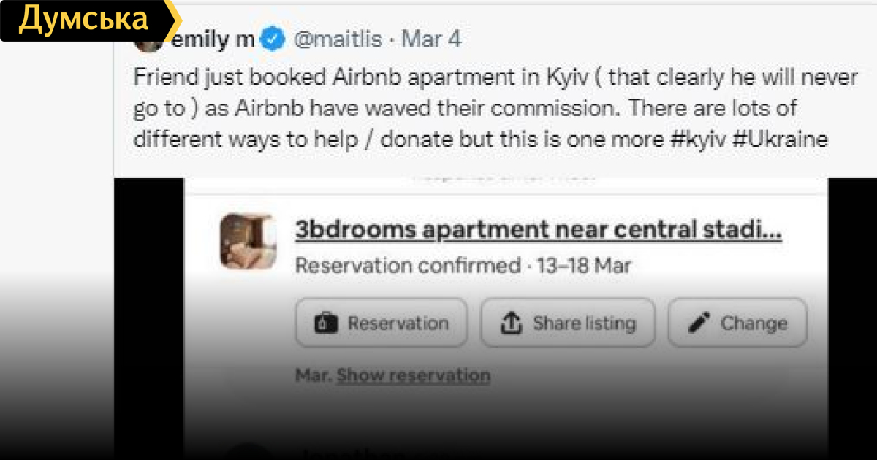The height and width of the screenshot is (460, 877).
Task: Open the apartment listing thumbnail
Action: point(248,242)
